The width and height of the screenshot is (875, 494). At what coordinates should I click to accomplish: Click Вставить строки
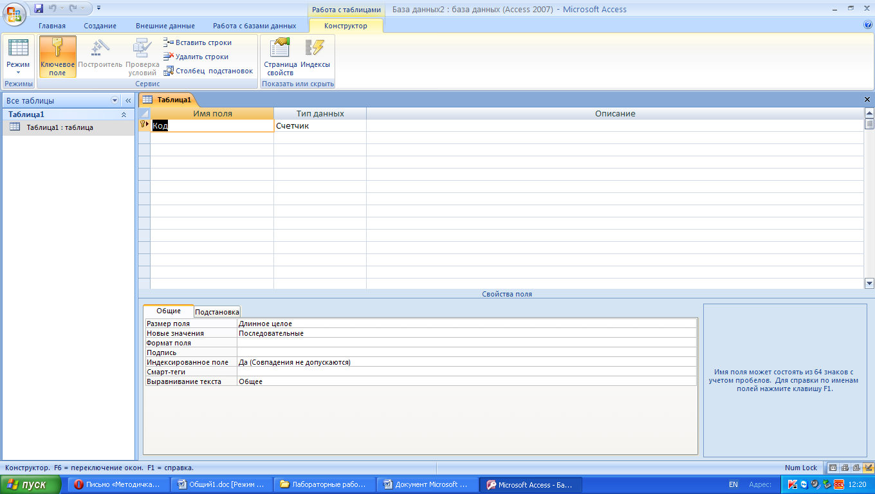[x=198, y=42]
